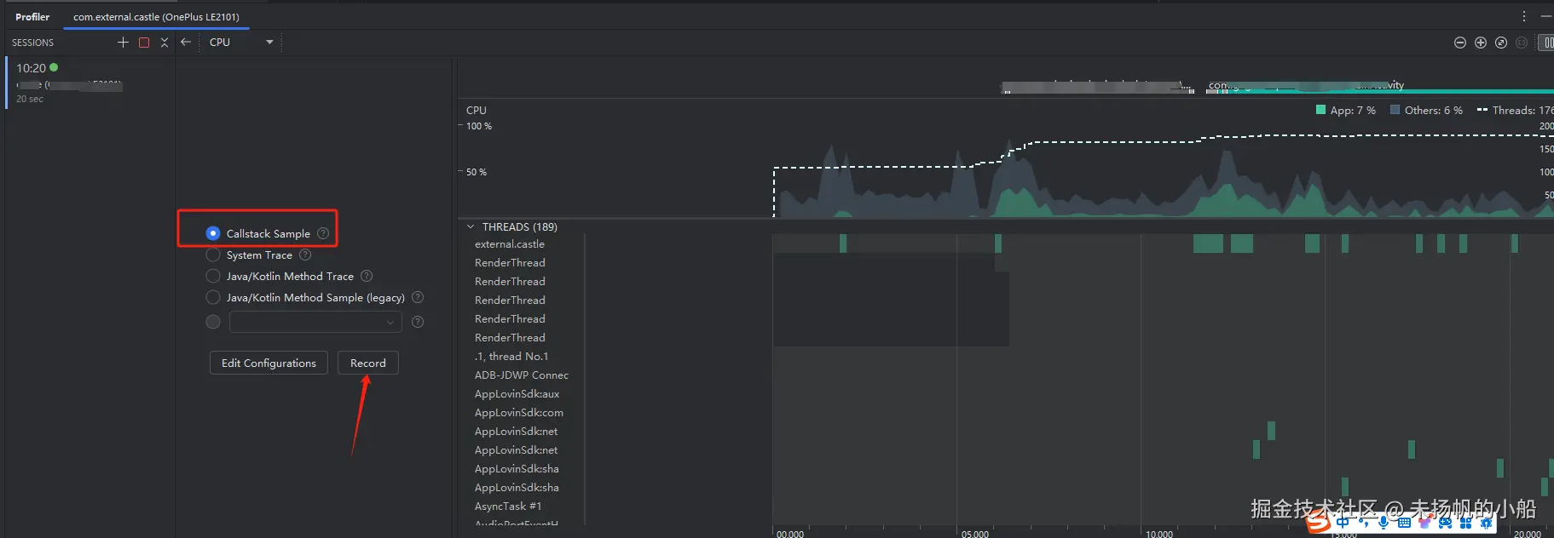Click the green App legend color swatch
1554x538 pixels.
[1321, 110]
